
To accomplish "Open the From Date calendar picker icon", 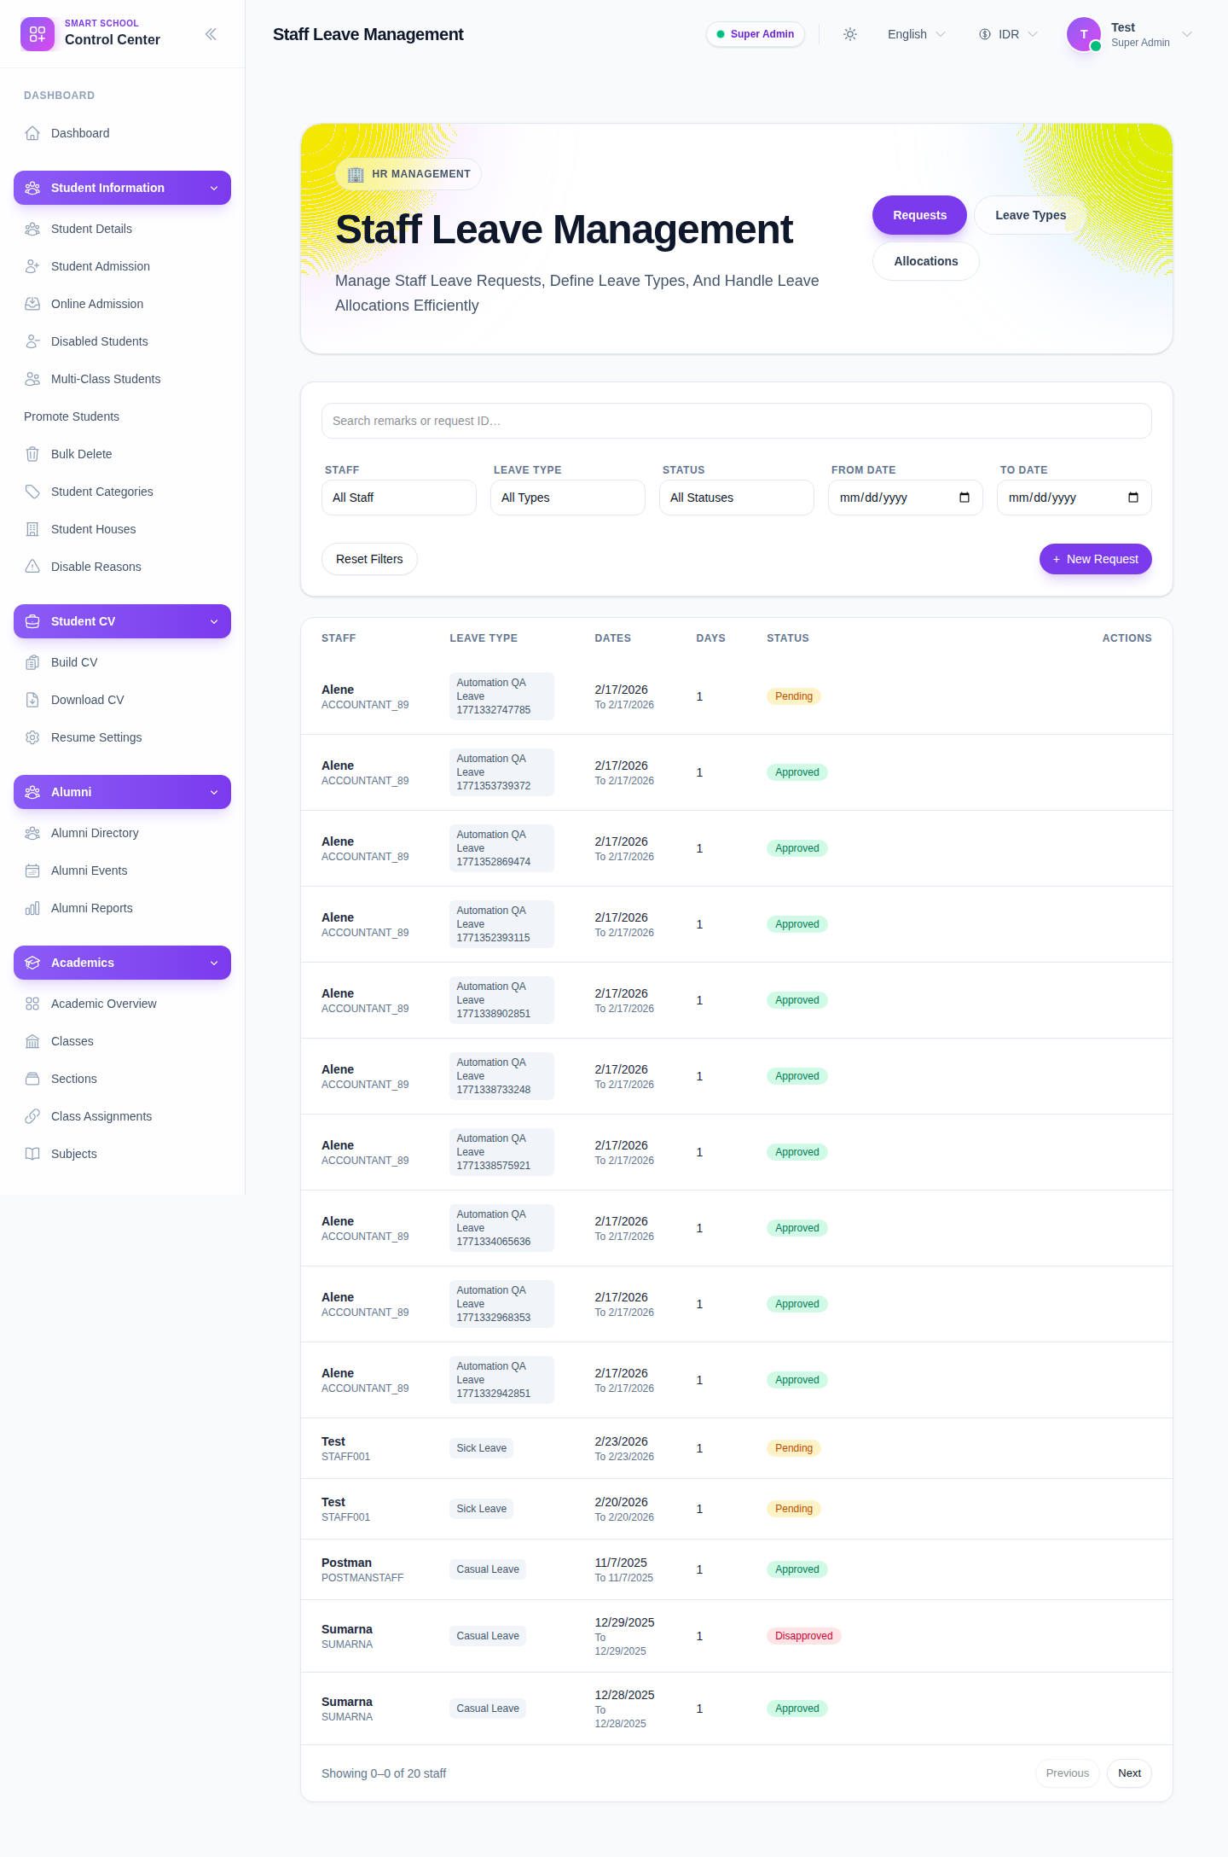I will (964, 498).
